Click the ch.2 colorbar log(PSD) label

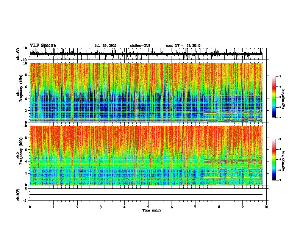pyautogui.click(x=284, y=161)
